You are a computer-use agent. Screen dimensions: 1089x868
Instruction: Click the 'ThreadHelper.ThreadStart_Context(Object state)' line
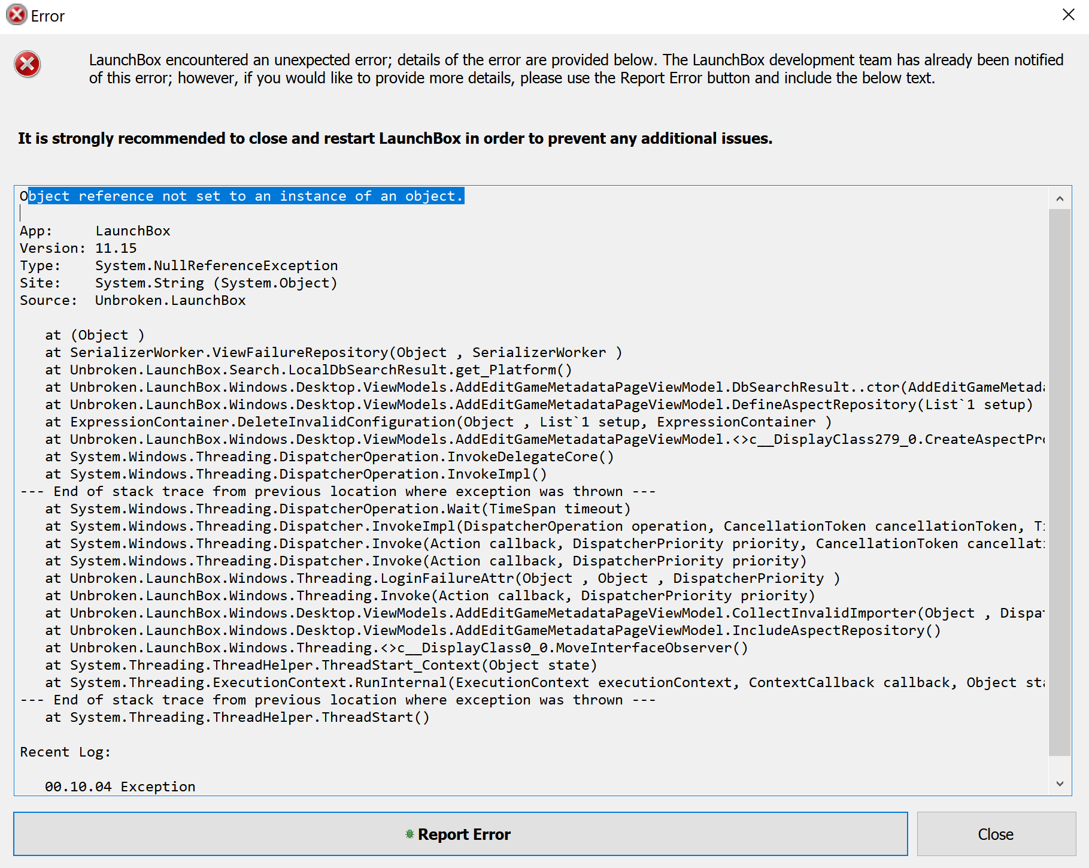pyautogui.click(x=321, y=665)
